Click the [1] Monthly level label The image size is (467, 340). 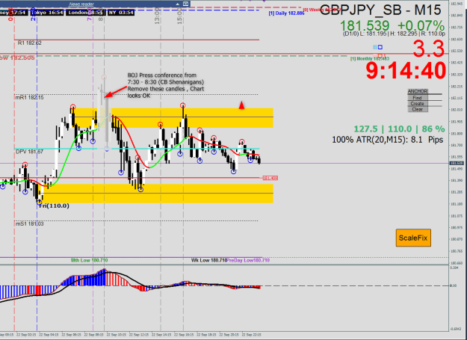[x=370, y=58]
